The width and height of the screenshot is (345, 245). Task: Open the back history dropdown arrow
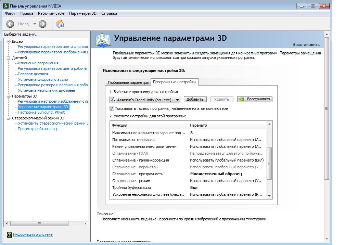tap(35, 24)
